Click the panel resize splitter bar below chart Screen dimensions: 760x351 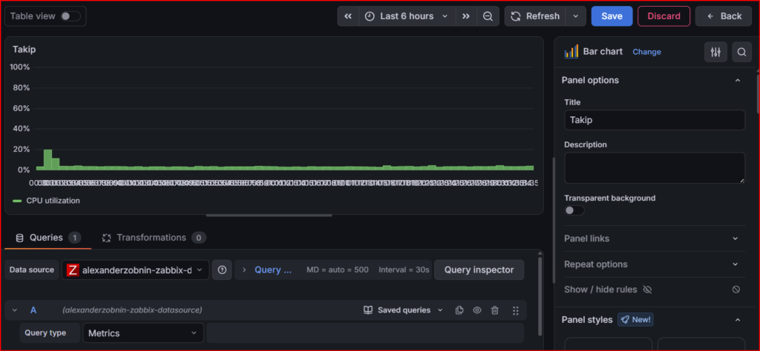[x=269, y=215]
